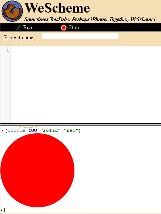Click the red circle output image
The height and width of the screenshot is (214, 161).
pos(37,170)
